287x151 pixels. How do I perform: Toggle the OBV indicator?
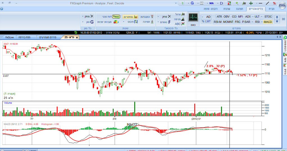226,17
